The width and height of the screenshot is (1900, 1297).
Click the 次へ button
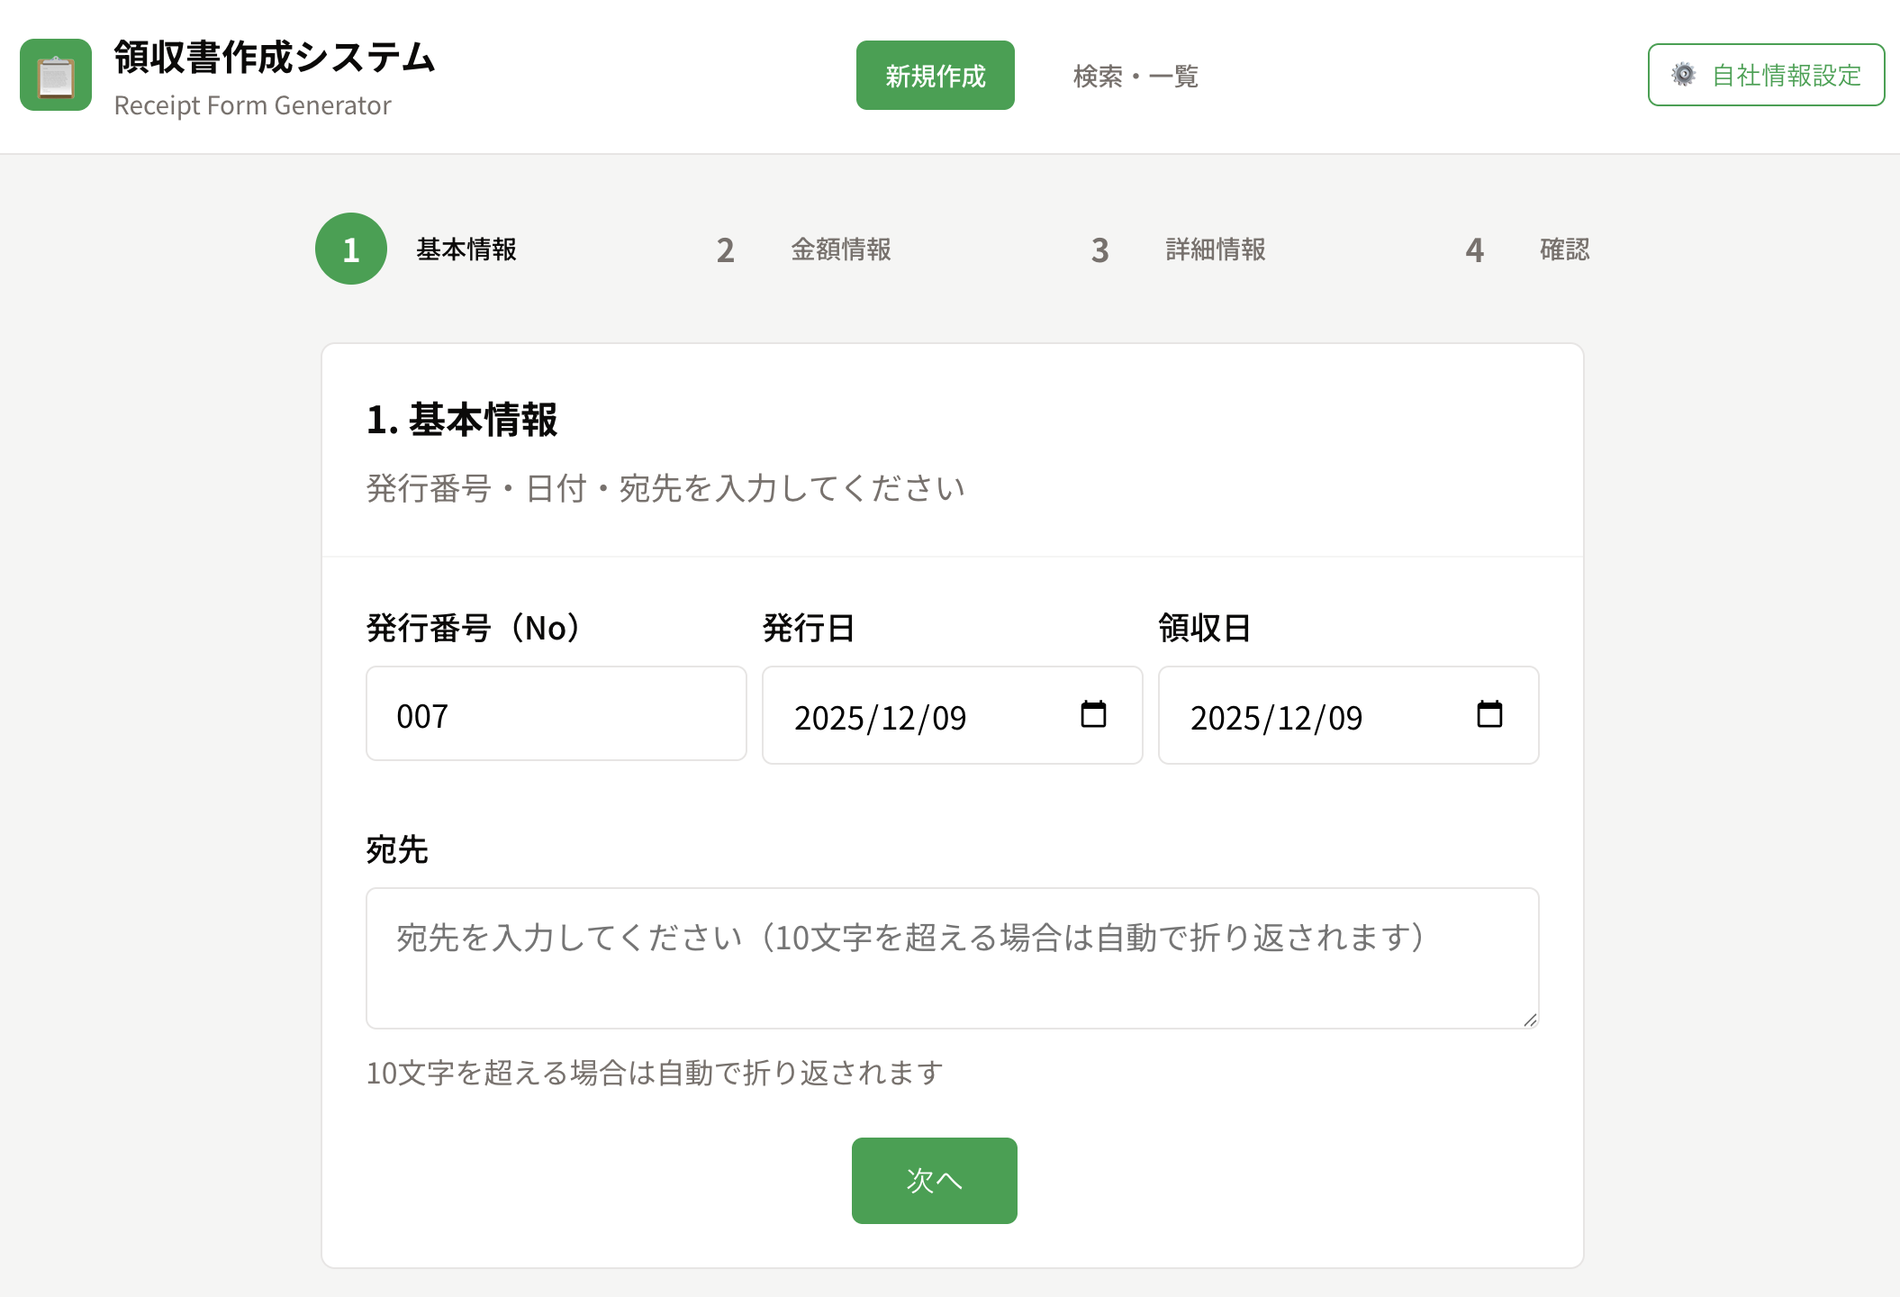(934, 1181)
